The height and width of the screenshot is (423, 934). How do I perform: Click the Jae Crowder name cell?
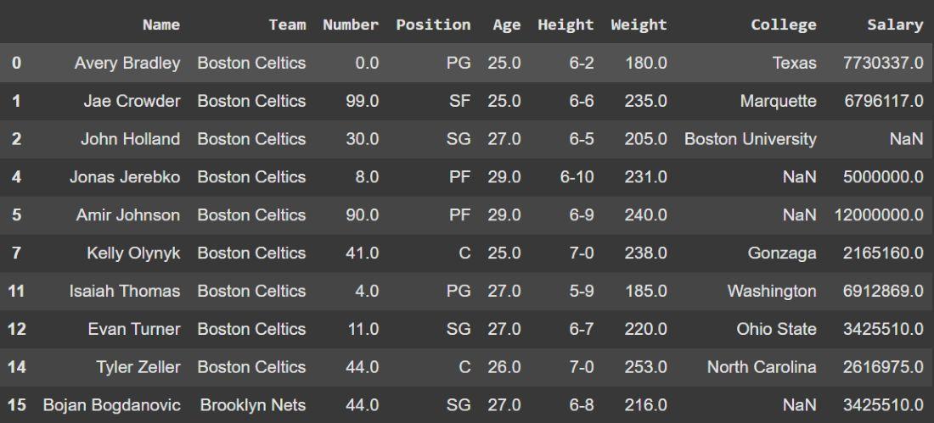pos(132,101)
